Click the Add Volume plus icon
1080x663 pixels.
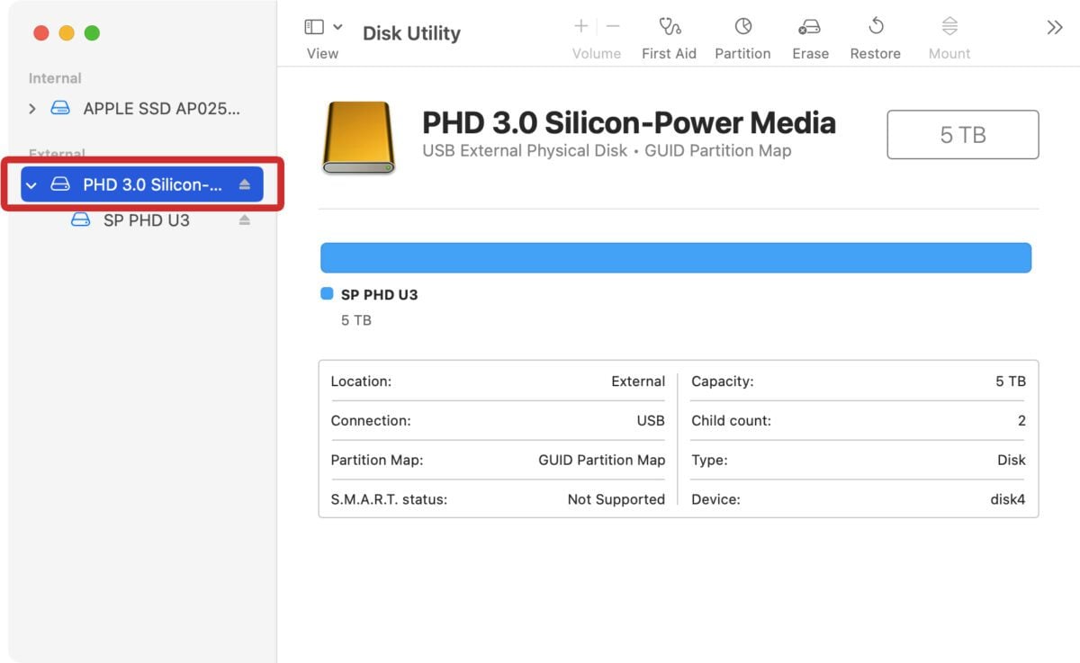580,25
